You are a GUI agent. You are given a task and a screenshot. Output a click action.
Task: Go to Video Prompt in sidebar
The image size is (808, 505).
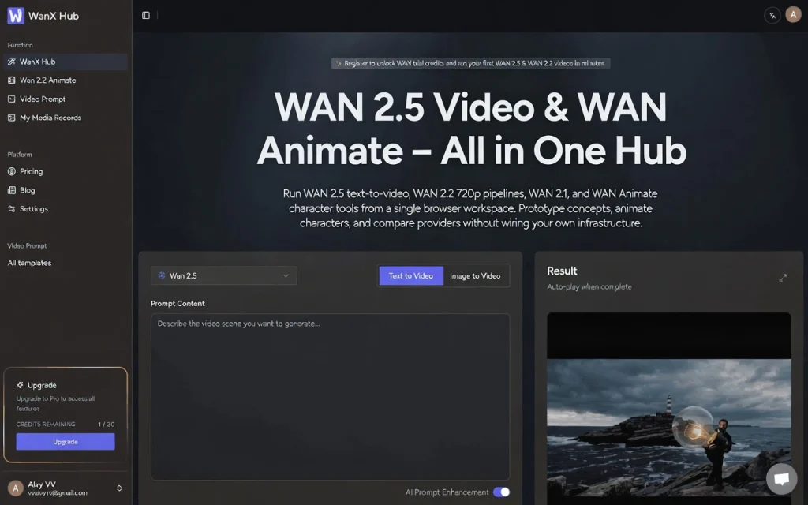click(43, 99)
